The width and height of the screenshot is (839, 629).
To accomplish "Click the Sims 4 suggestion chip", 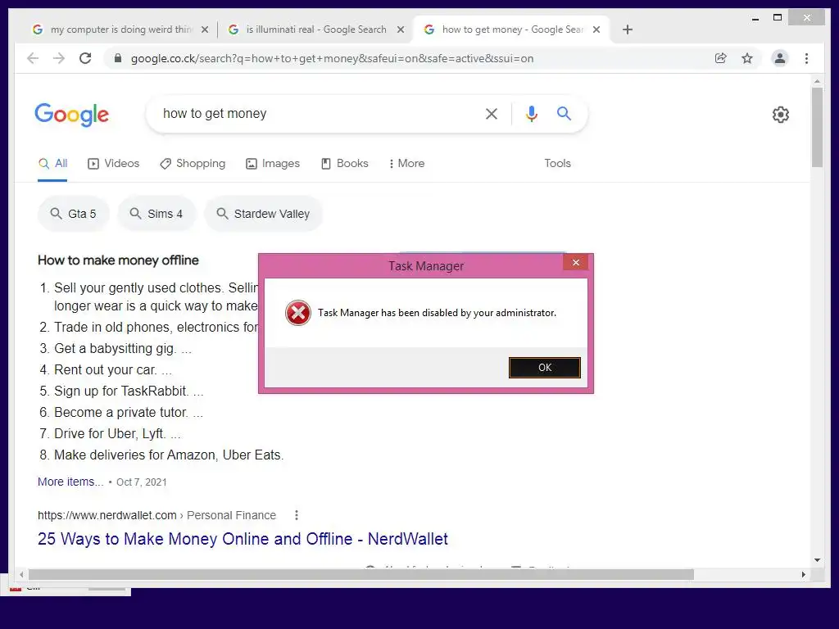I will point(156,214).
